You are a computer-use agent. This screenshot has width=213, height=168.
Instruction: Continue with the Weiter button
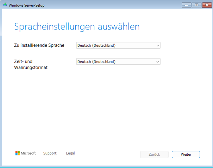(x=186, y=154)
